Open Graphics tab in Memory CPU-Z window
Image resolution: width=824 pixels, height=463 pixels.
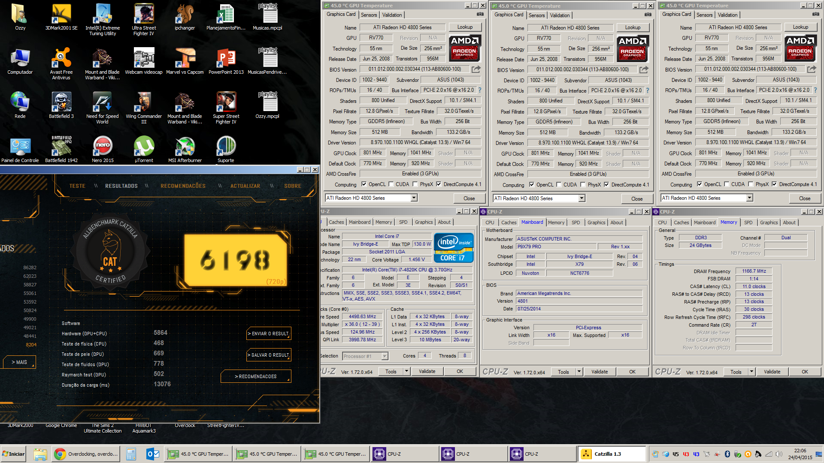pyautogui.click(x=769, y=222)
